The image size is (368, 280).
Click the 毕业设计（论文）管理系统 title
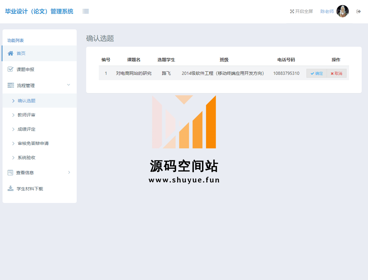click(x=39, y=11)
